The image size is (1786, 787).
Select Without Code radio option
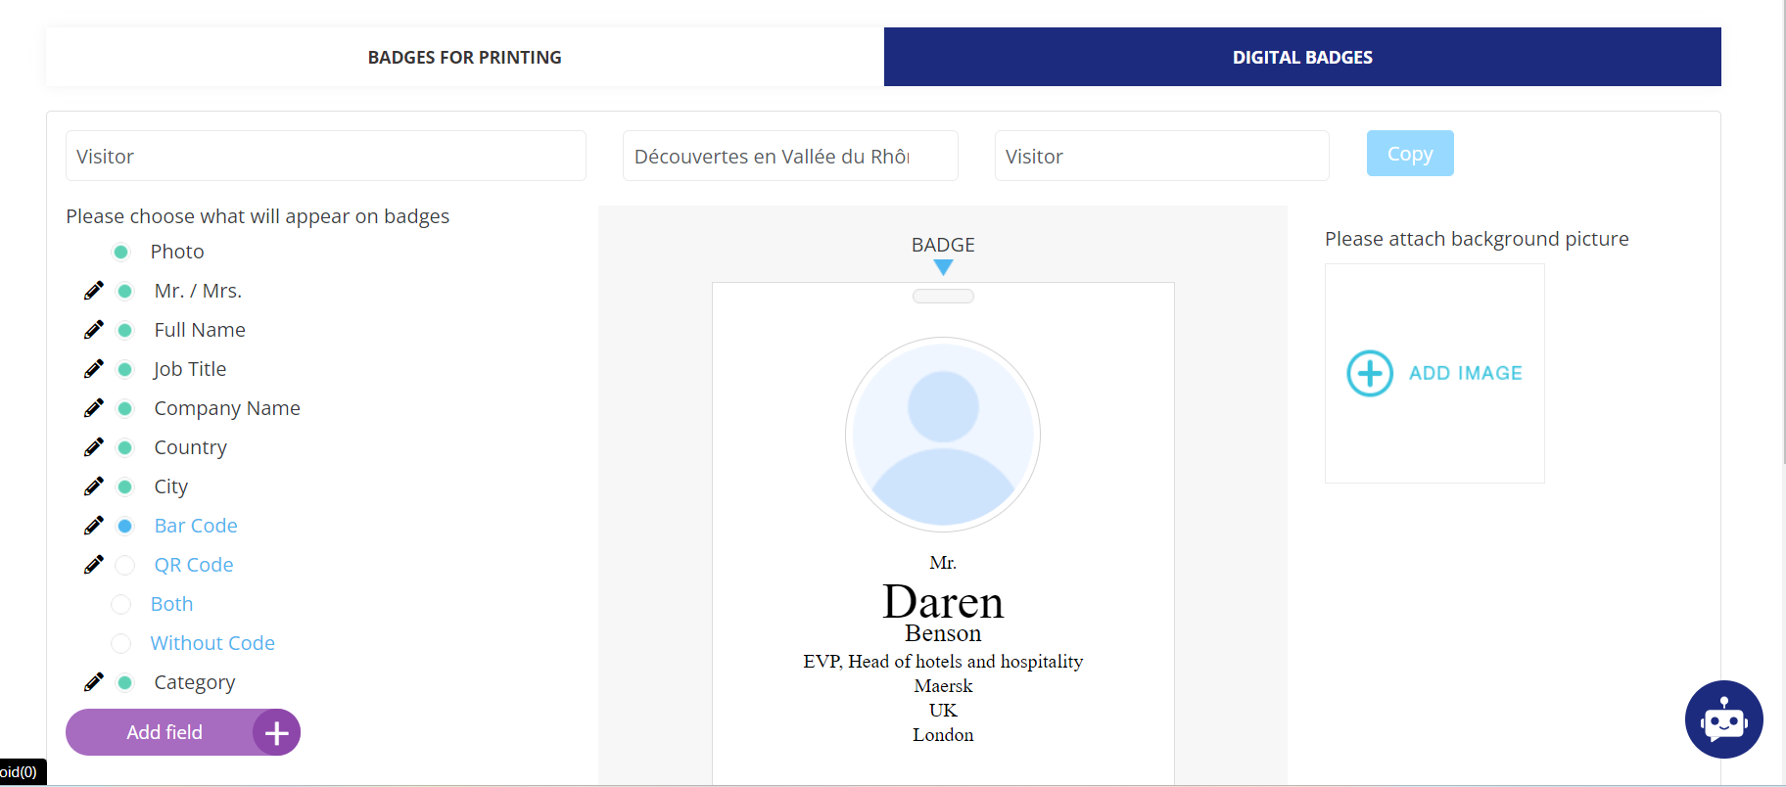click(120, 643)
